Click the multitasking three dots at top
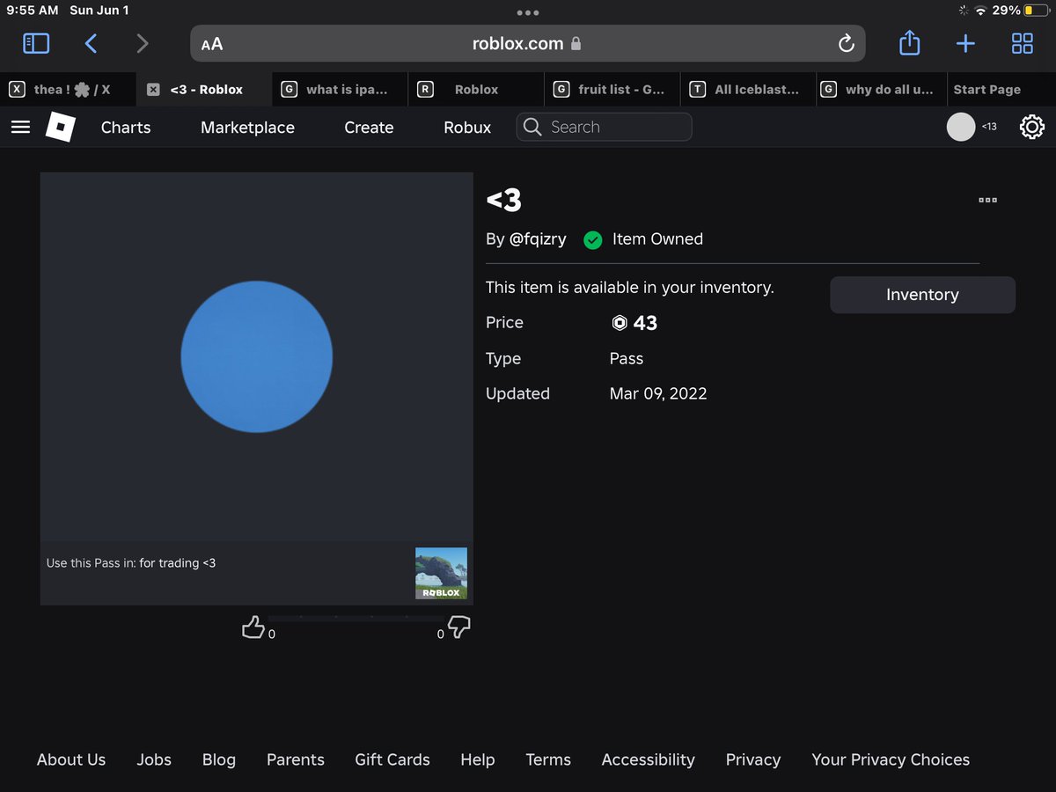This screenshot has width=1056, height=792. click(528, 12)
